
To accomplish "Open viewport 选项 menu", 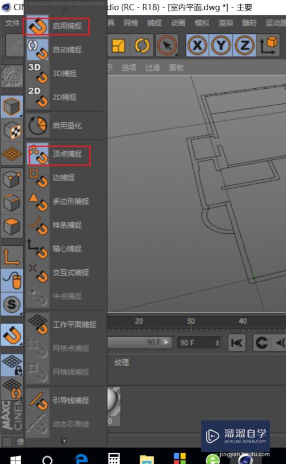I will coord(129,68).
